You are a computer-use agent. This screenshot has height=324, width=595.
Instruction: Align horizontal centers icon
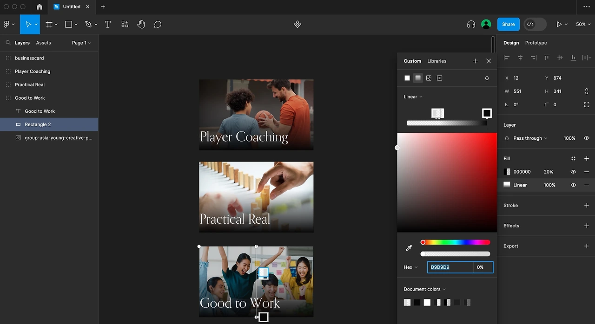520,58
